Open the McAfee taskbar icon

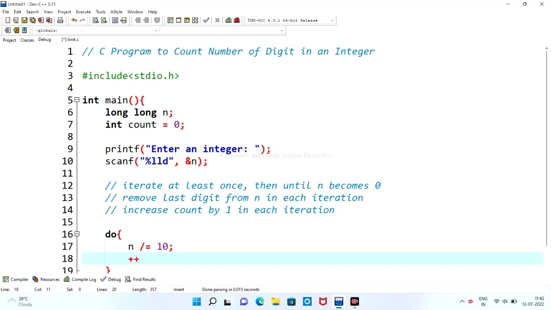click(323, 301)
